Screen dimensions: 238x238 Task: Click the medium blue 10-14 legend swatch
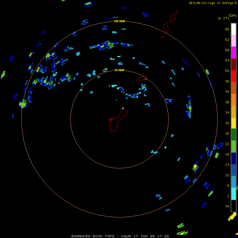click(234, 170)
